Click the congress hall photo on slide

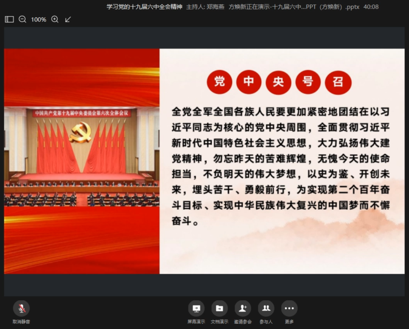click(x=81, y=157)
